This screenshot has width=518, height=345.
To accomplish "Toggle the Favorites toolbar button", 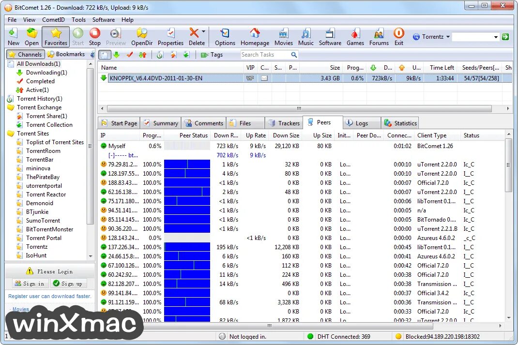I will click(56, 37).
